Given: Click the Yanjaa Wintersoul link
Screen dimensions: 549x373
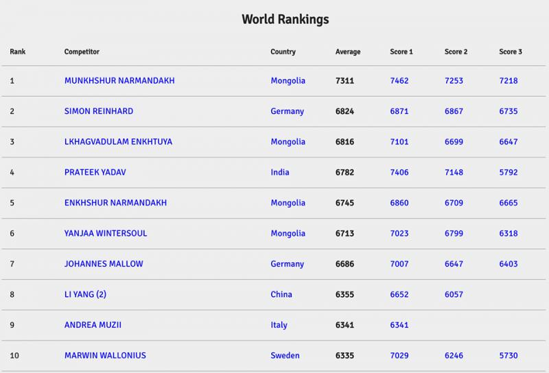Looking at the screenshot, I should 105,234.
